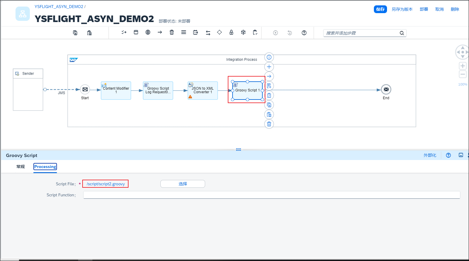The image size is (469, 261).
Task: Click the 保存 save button
Action: pyautogui.click(x=380, y=9)
